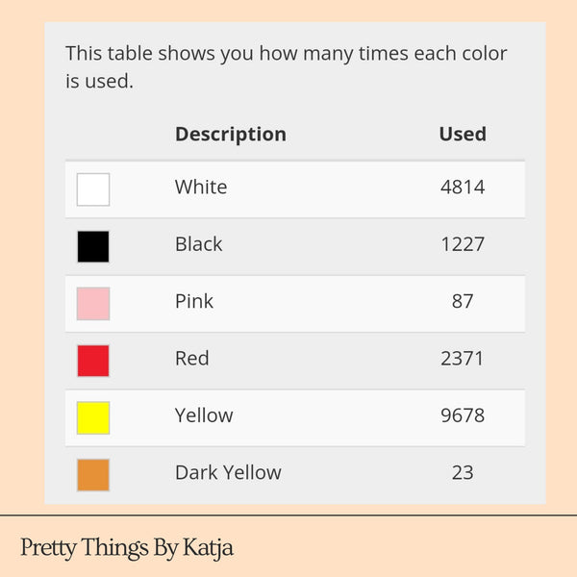577x577 pixels.
Task: Click the Black description text
Action: point(199,244)
